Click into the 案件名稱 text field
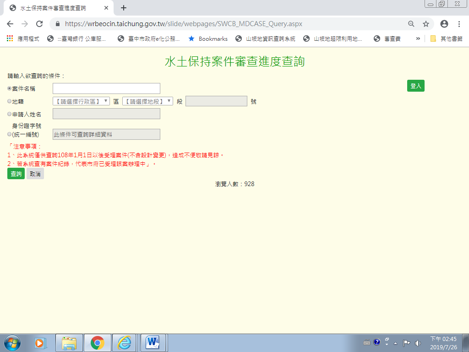Viewport: 469px width, 352px height. [x=106, y=88]
